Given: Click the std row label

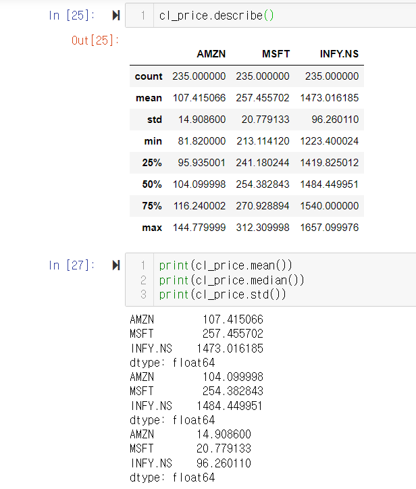Looking at the screenshot, I should (155, 120).
